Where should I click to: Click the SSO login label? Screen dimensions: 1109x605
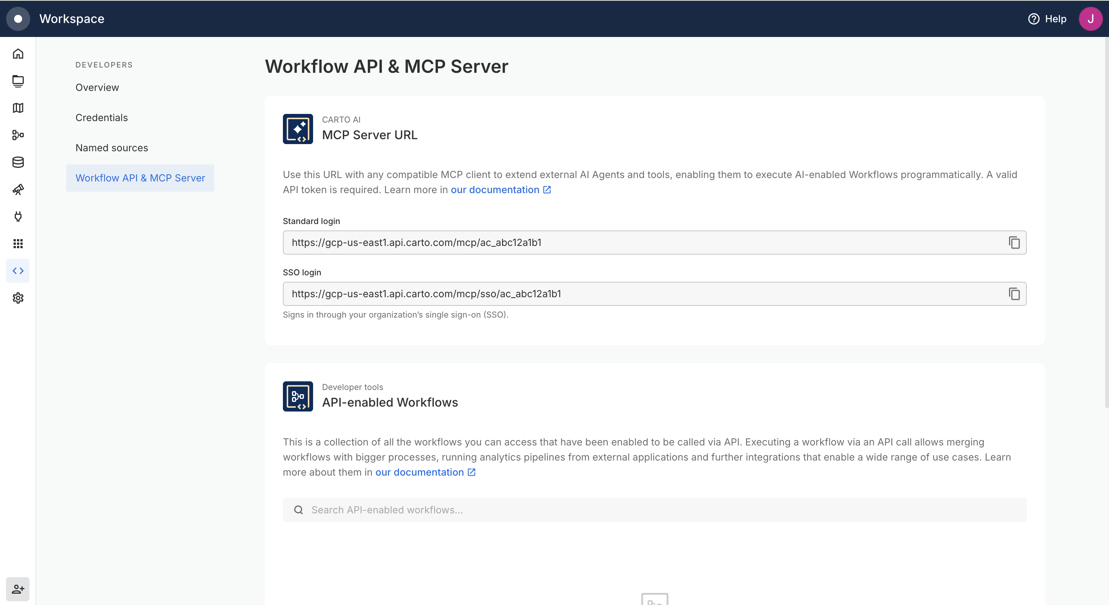tap(302, 272)
